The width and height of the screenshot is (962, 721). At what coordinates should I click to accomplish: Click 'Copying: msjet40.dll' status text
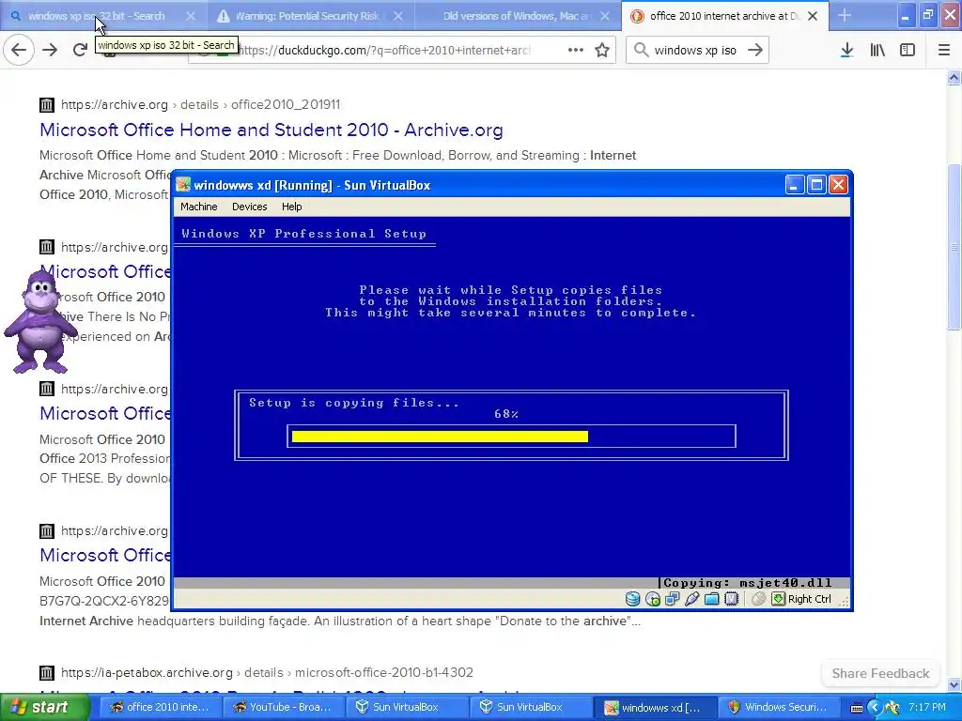747,583
